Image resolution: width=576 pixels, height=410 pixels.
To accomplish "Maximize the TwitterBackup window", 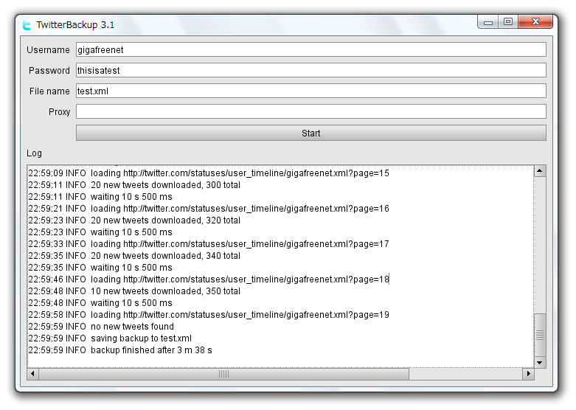I will (x=508, y=21).
